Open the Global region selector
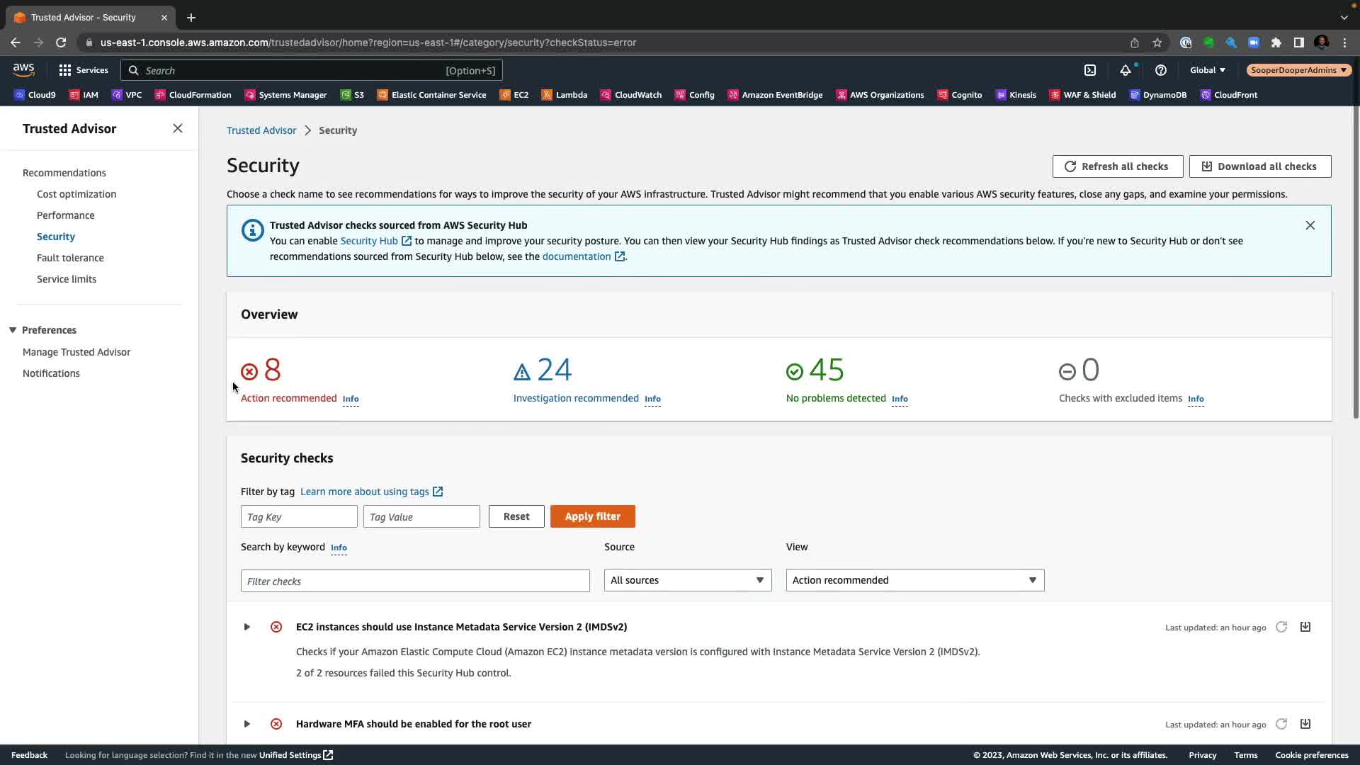Image resolution: width=1360 pixels, height=765 pixels. [1207, 70]
